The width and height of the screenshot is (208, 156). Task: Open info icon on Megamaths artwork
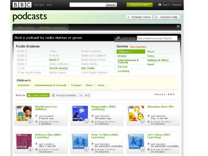tap(87, 121)
